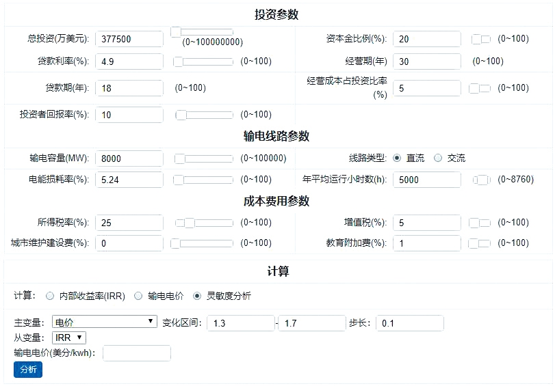The width and height of the screenshot is (555, 386).
Task: Click the 教育附加费 field showing 1
Action: tap(427, 243)
